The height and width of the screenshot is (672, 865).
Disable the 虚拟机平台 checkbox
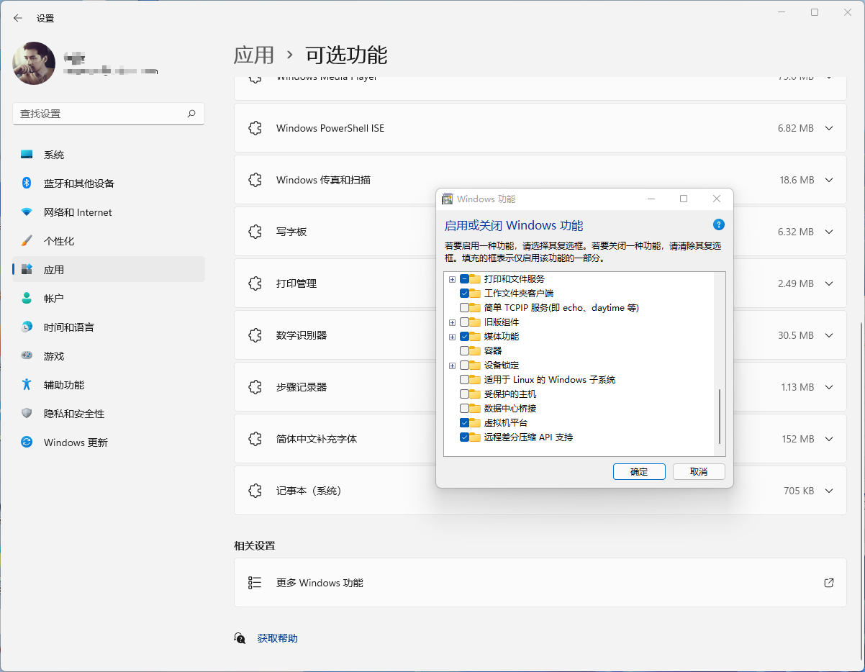[463, 422]
